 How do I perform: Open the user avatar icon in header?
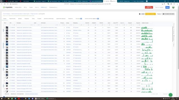[173, 7]
